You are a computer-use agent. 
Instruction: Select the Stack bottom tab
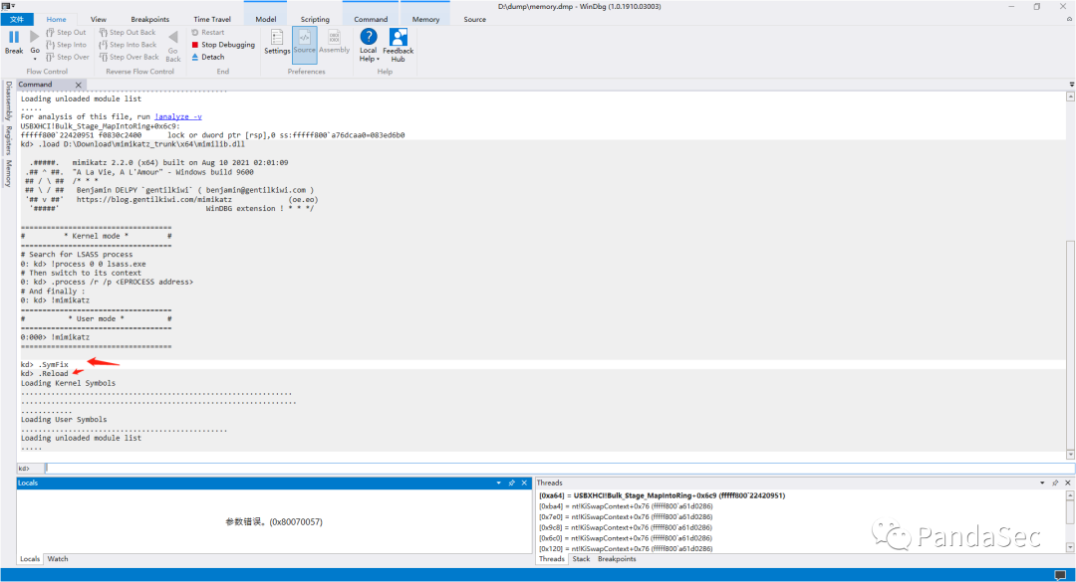click(581, 559)
